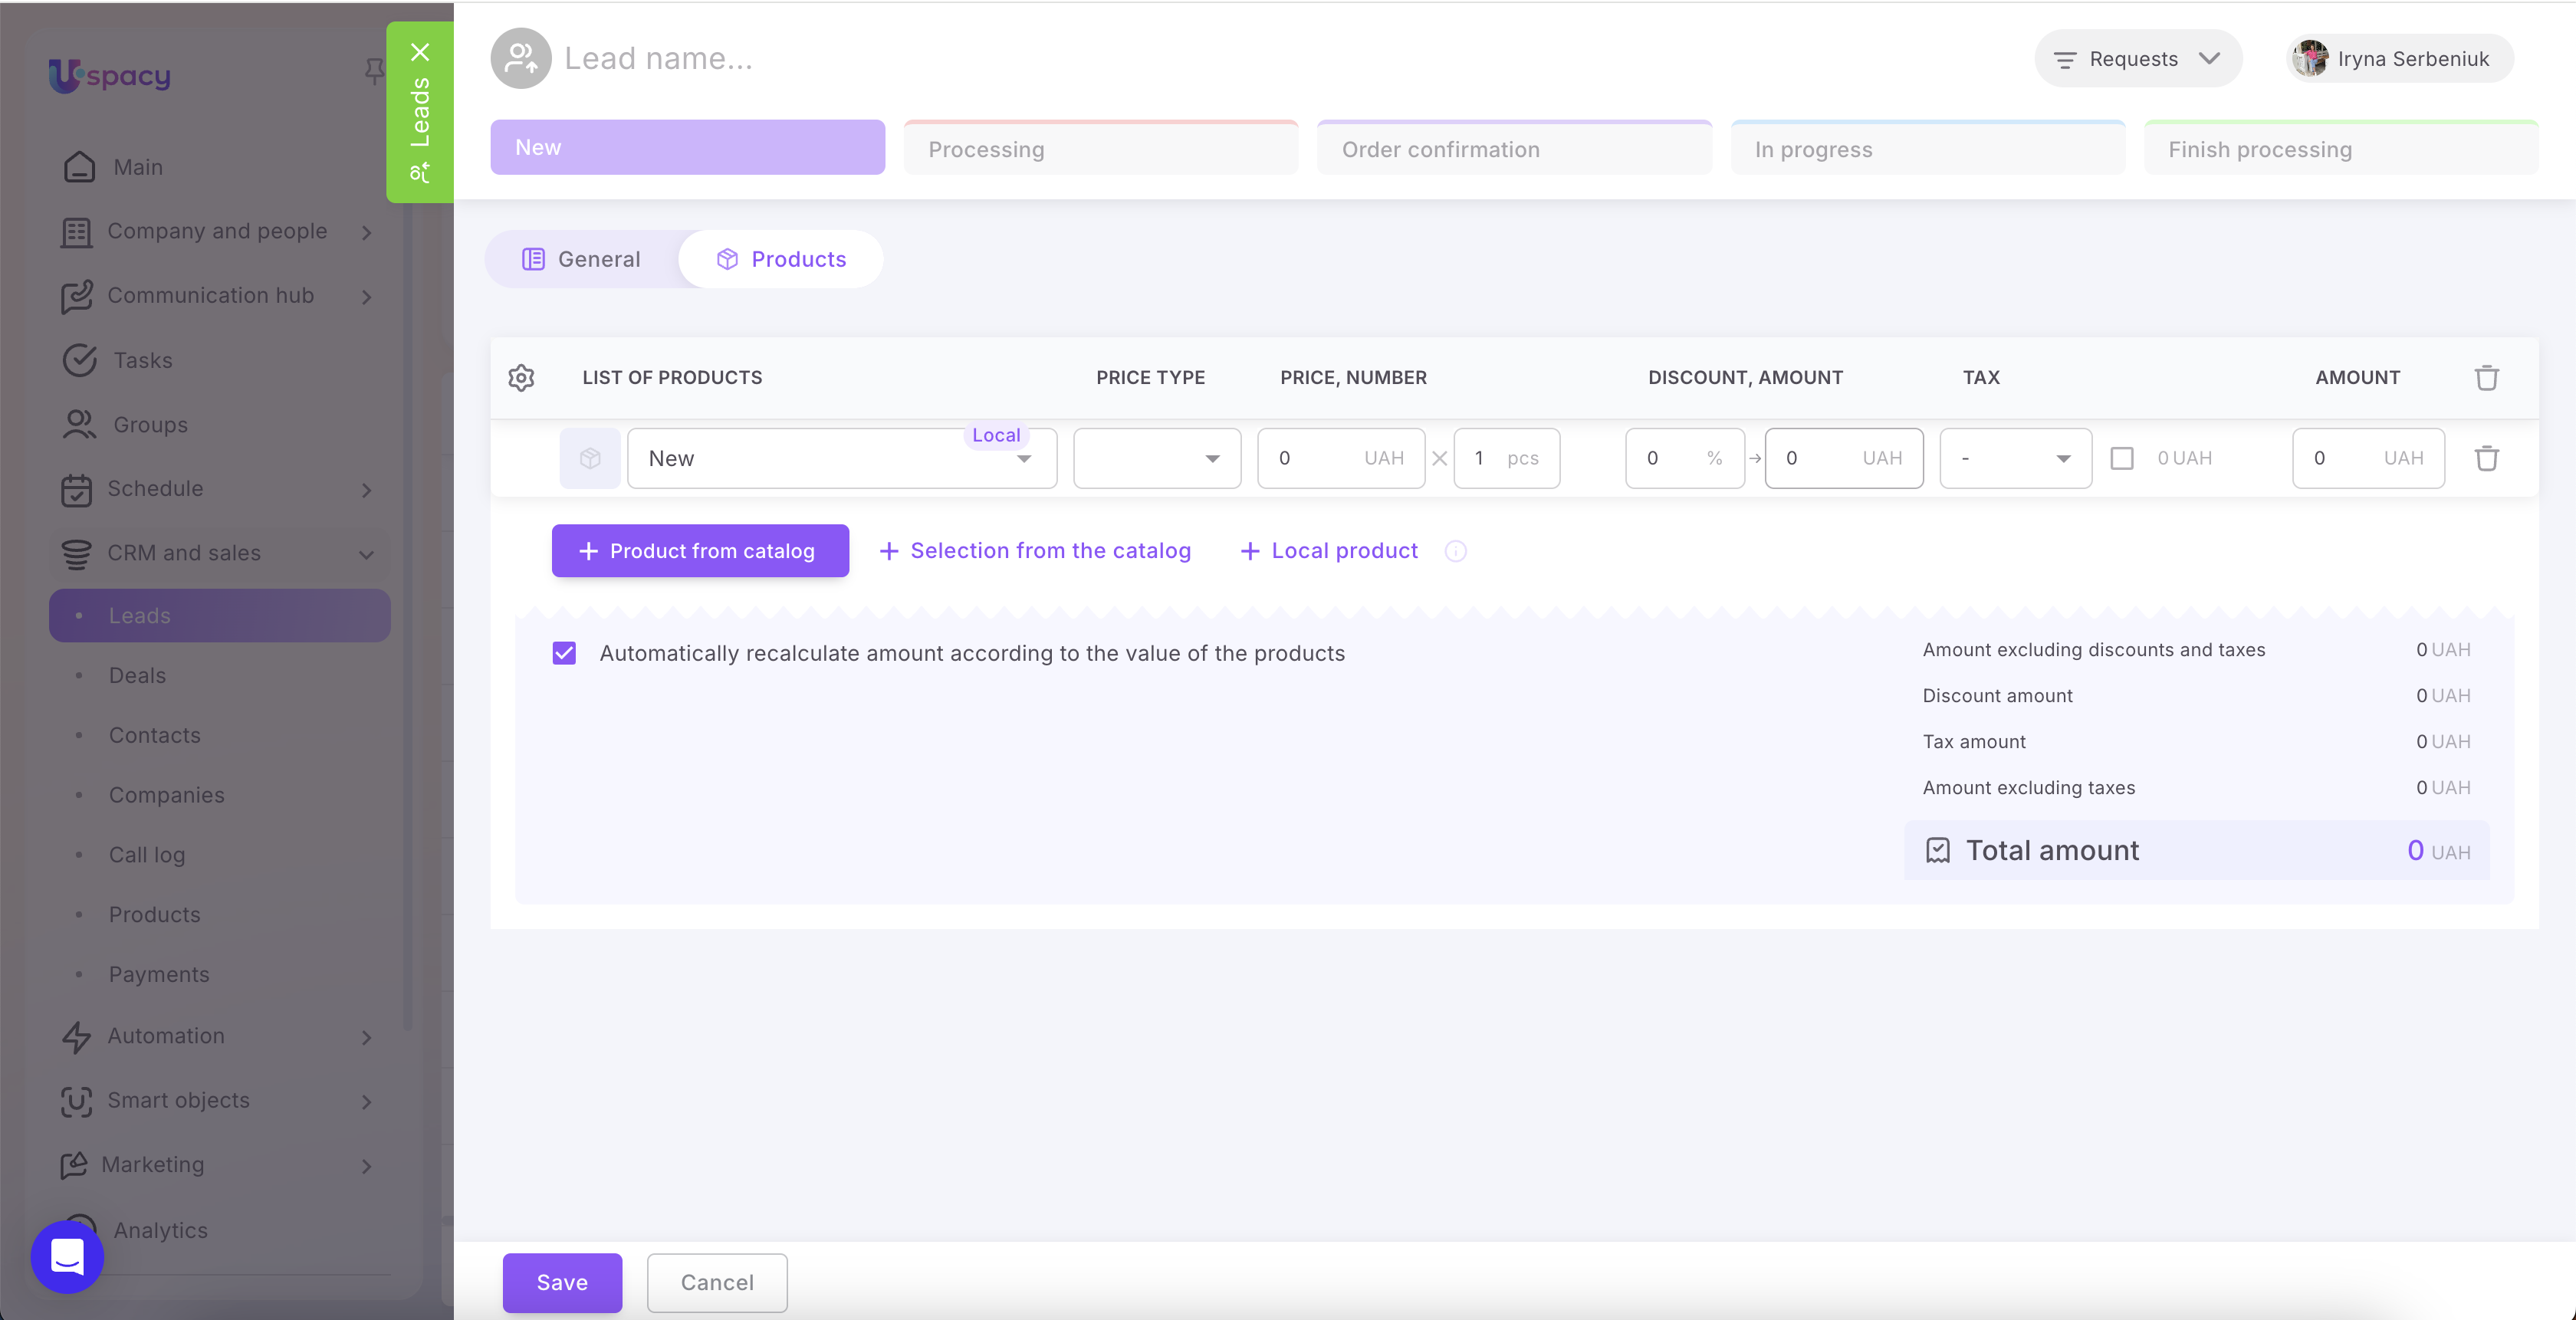2576x1320 pixels.
Task: Clear price multiplier X icon
Action: click(1440, 458)
